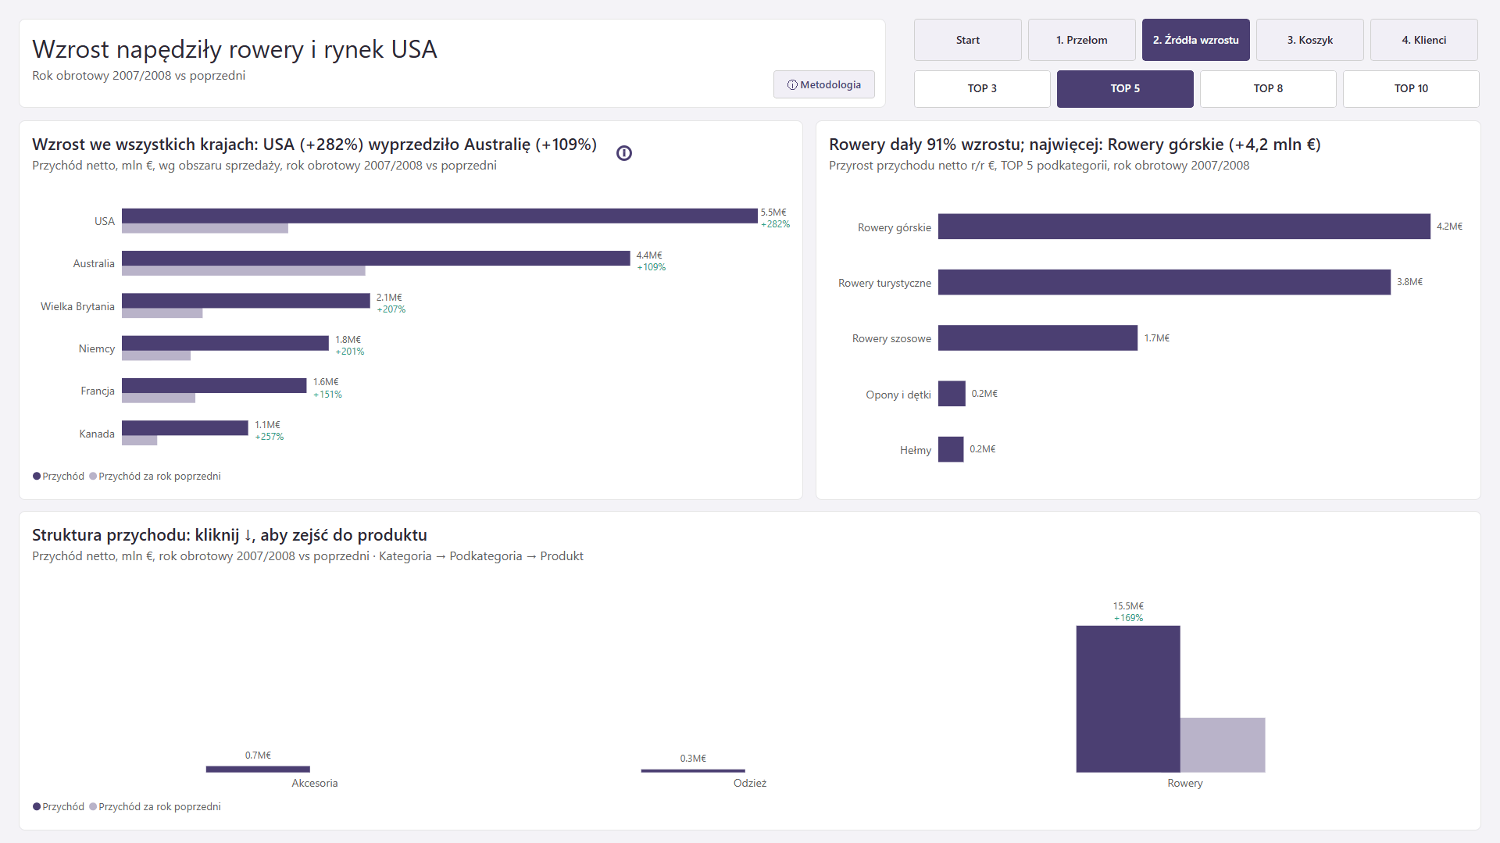Click the '+282%' growth label
Viewport: 1500px width, 843px height.
776,224
